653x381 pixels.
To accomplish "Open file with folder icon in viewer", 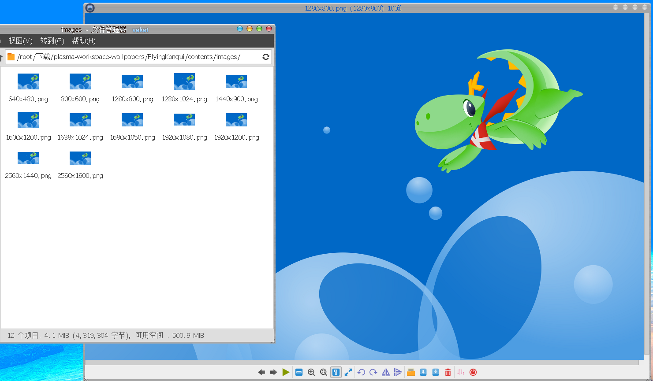I will pyautogui.click(x=411, y=372).
